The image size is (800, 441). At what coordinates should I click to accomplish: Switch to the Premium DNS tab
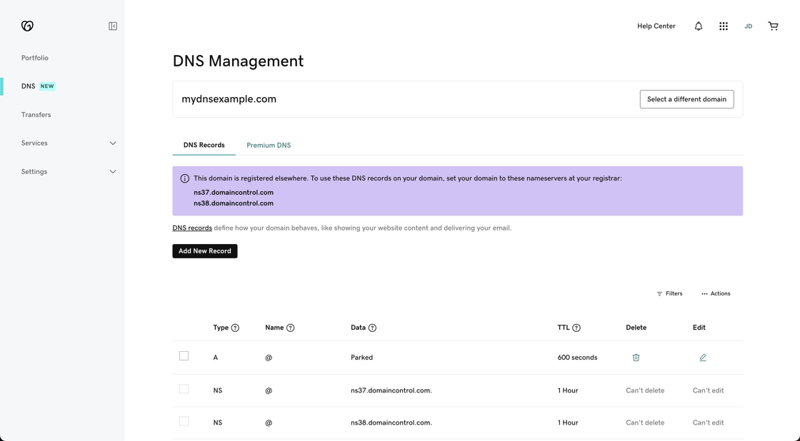[269, 146]
